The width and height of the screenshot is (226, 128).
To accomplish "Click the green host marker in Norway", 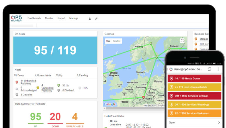I will (151, 43).
